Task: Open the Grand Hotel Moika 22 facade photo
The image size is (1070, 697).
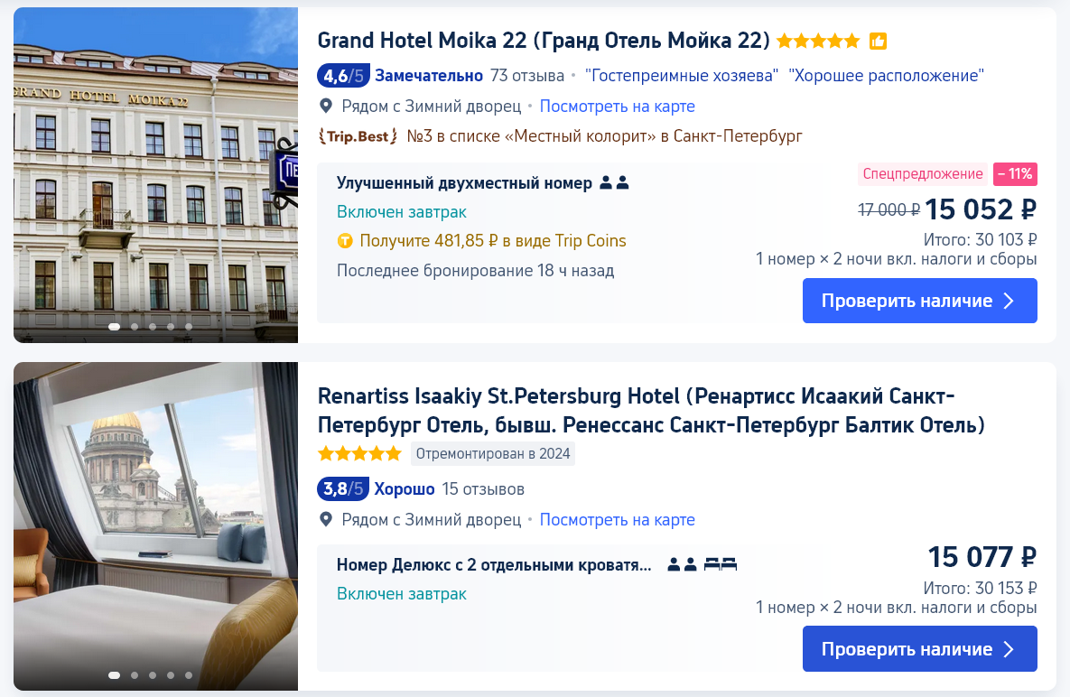Action: [x=155, y=174]
